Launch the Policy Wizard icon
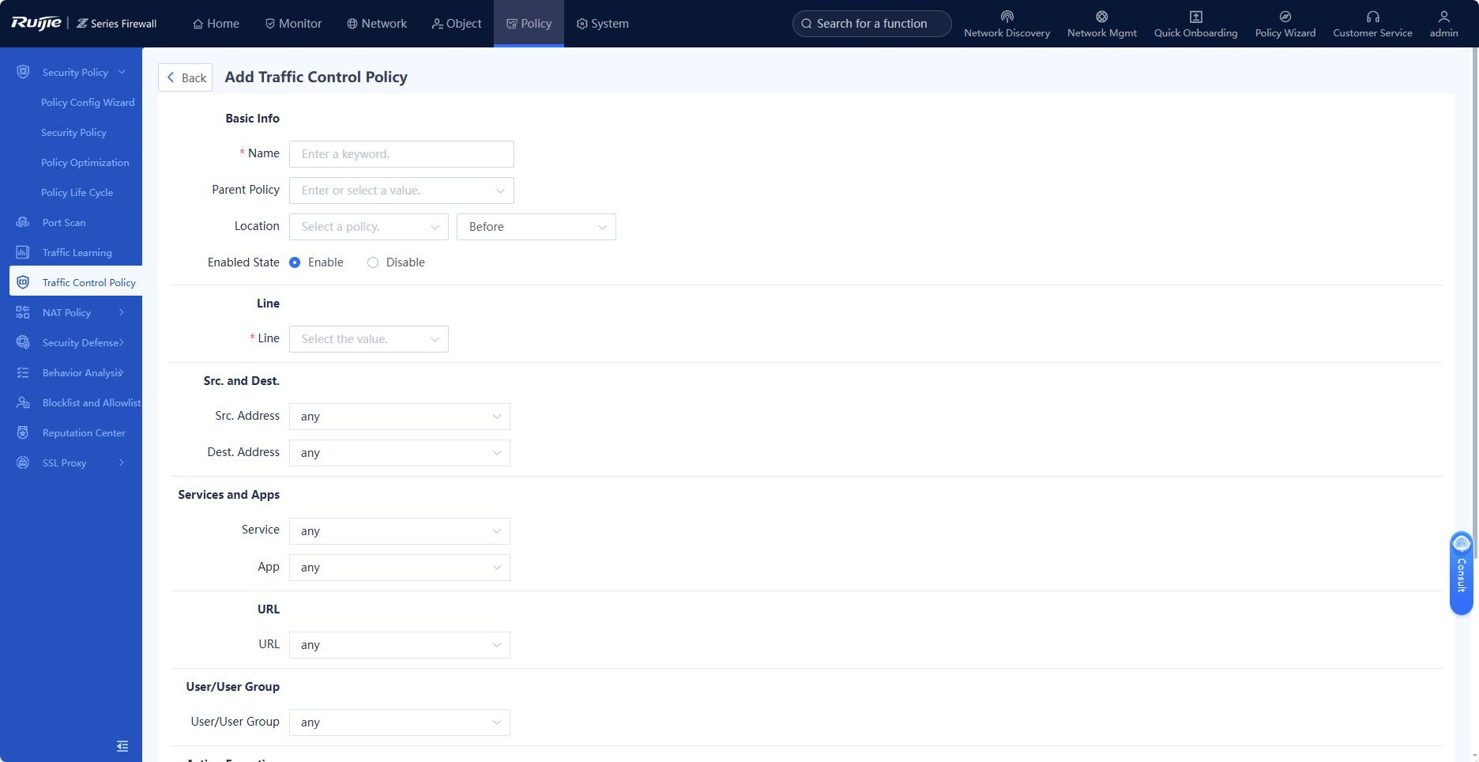1479x762 pixels. click(1285, 17)
